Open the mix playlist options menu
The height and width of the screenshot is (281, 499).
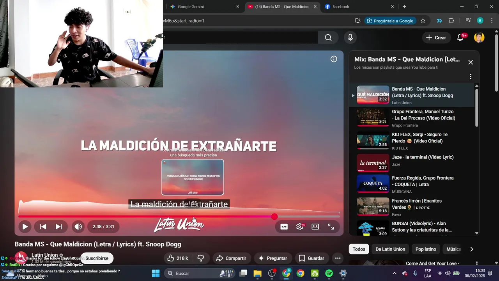click(471, 76)
